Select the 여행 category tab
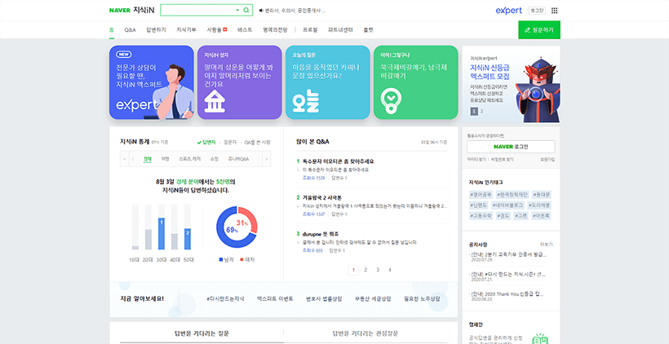The image size is (669, 344). (165, 159)
